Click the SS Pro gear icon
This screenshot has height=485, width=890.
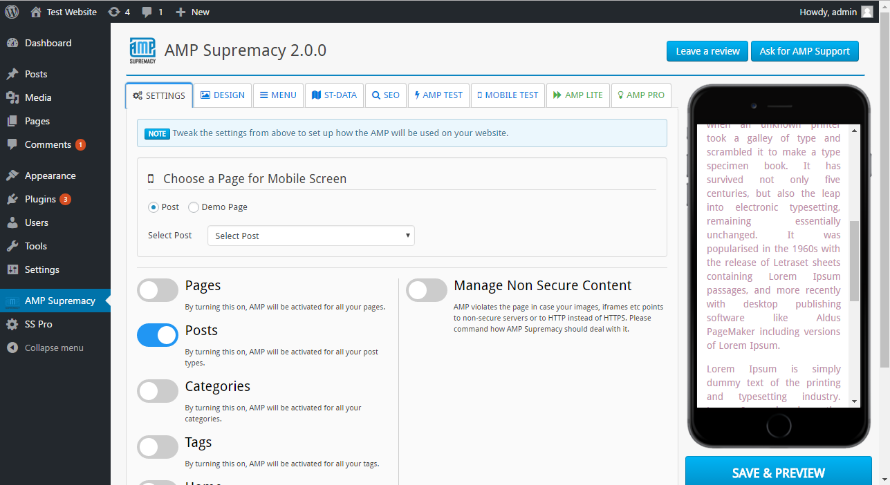[x=12, y=324]
